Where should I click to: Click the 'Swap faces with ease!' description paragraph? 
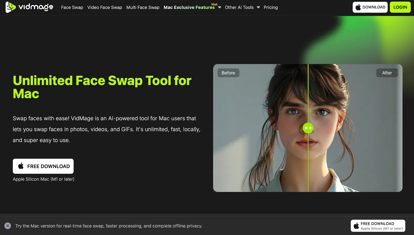[106, 129]
